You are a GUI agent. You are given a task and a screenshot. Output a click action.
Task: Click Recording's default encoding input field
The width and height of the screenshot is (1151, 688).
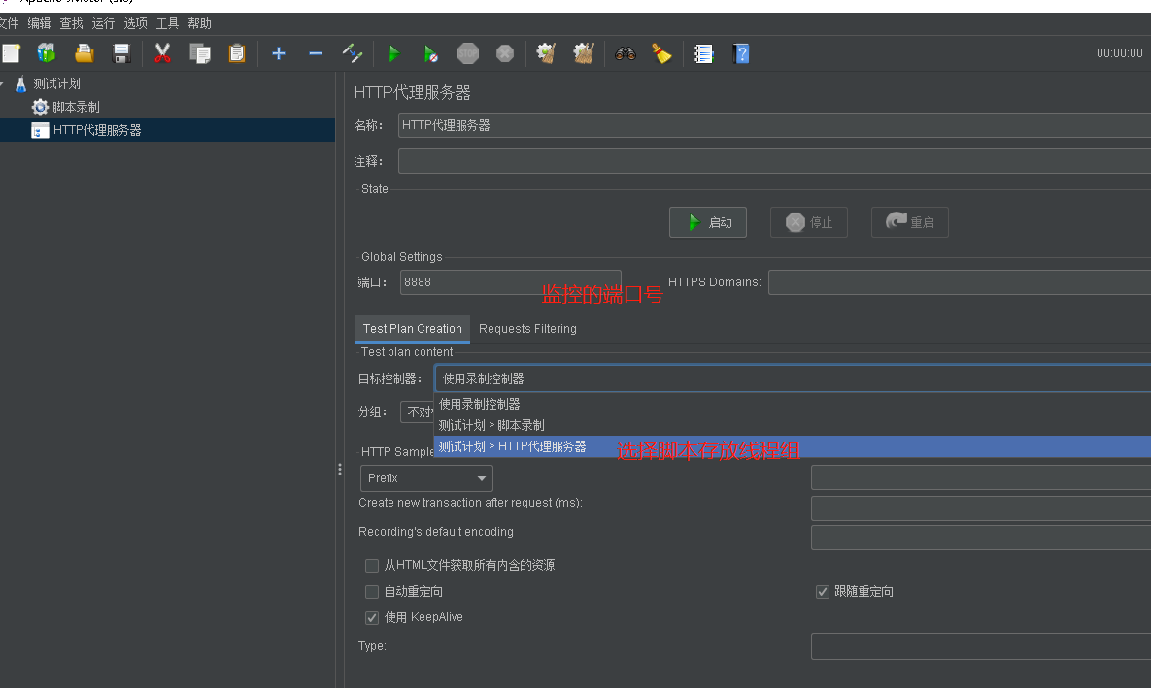point(981,538)
